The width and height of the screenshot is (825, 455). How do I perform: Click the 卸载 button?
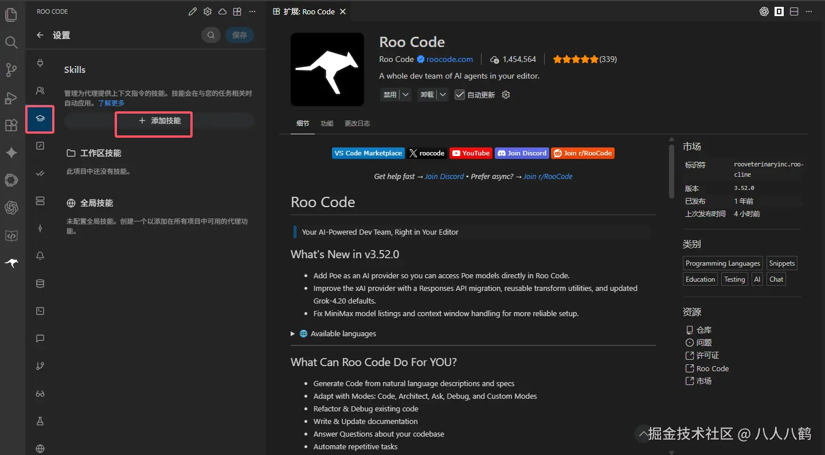pos(427,95)
